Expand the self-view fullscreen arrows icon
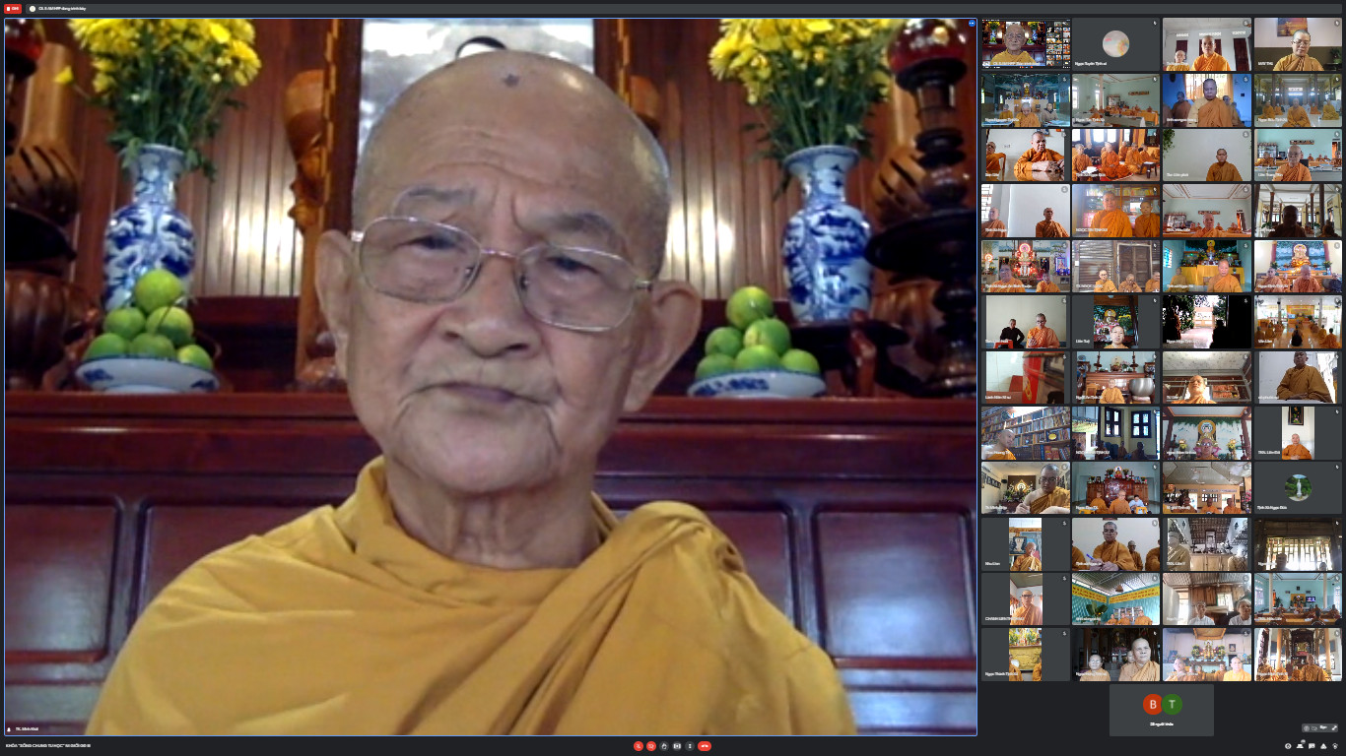This screenshot has height=756, width=1346. pyautogui.click(x=1334, y=727)
